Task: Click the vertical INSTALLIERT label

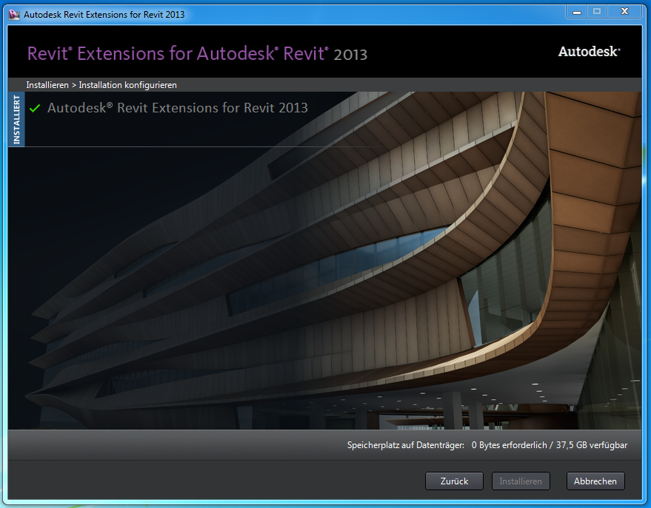Action: pyautogui.click(x=16, y=120)
